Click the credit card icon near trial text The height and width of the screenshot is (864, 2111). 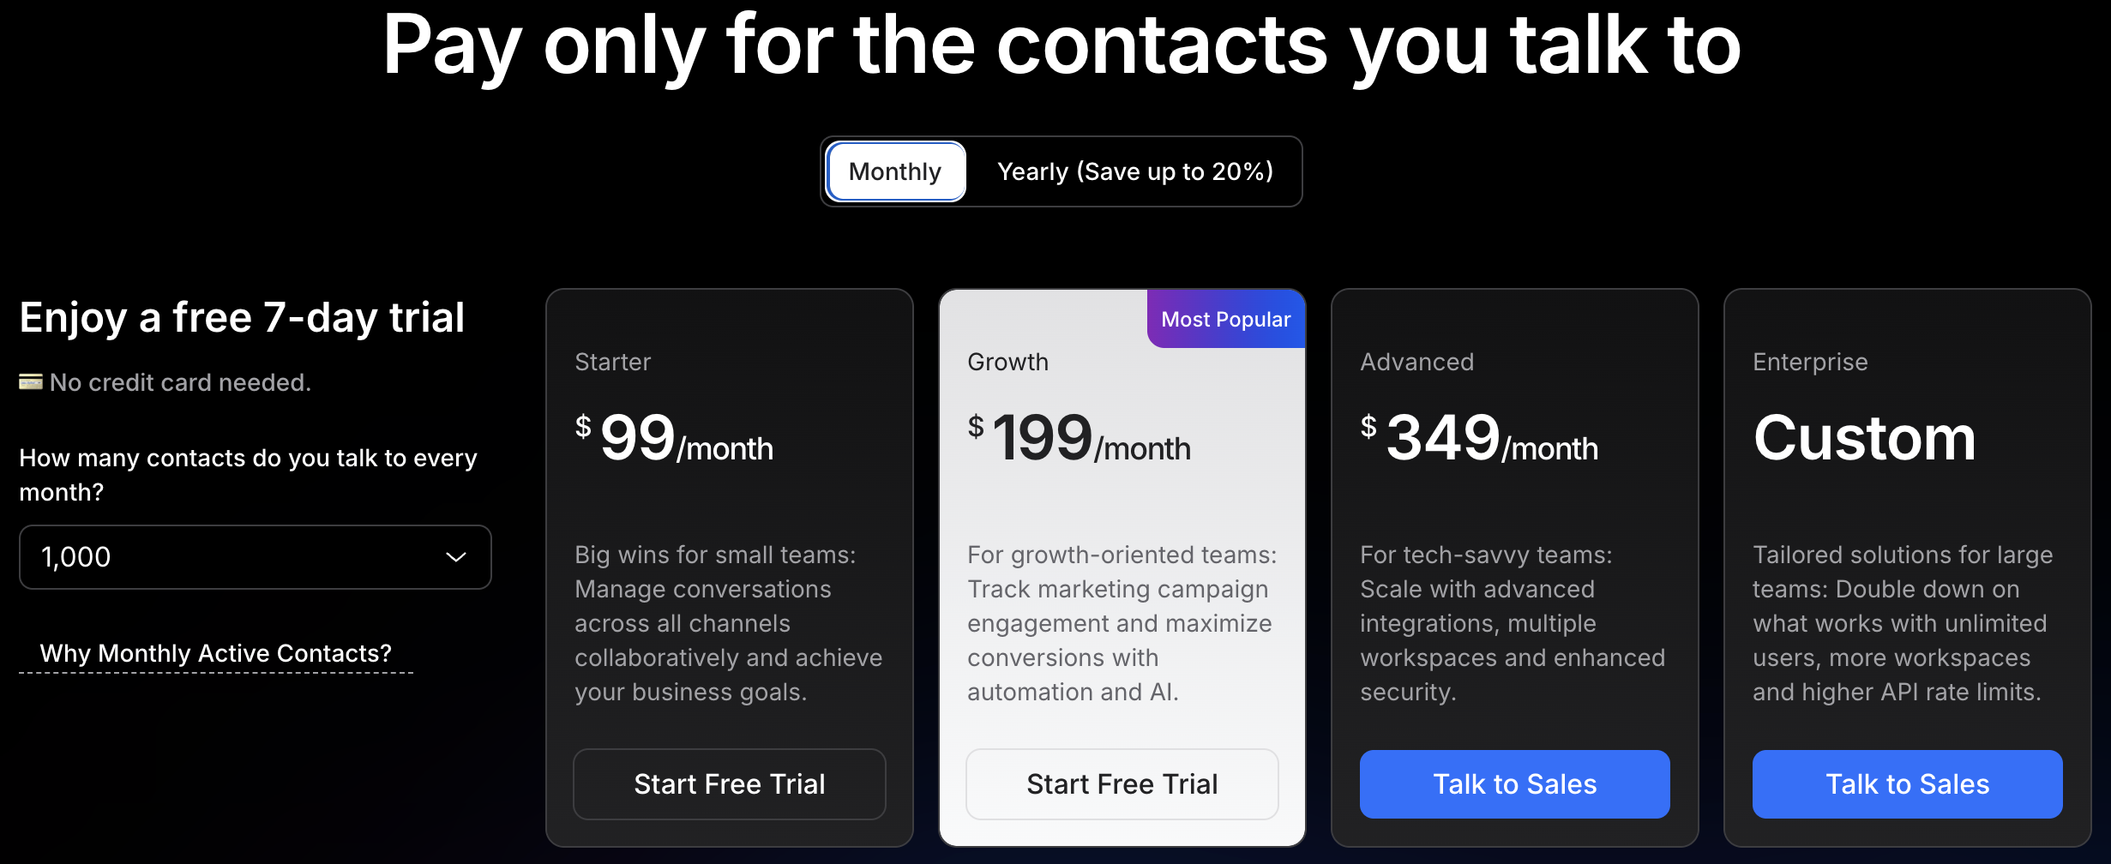pos(31,381)
